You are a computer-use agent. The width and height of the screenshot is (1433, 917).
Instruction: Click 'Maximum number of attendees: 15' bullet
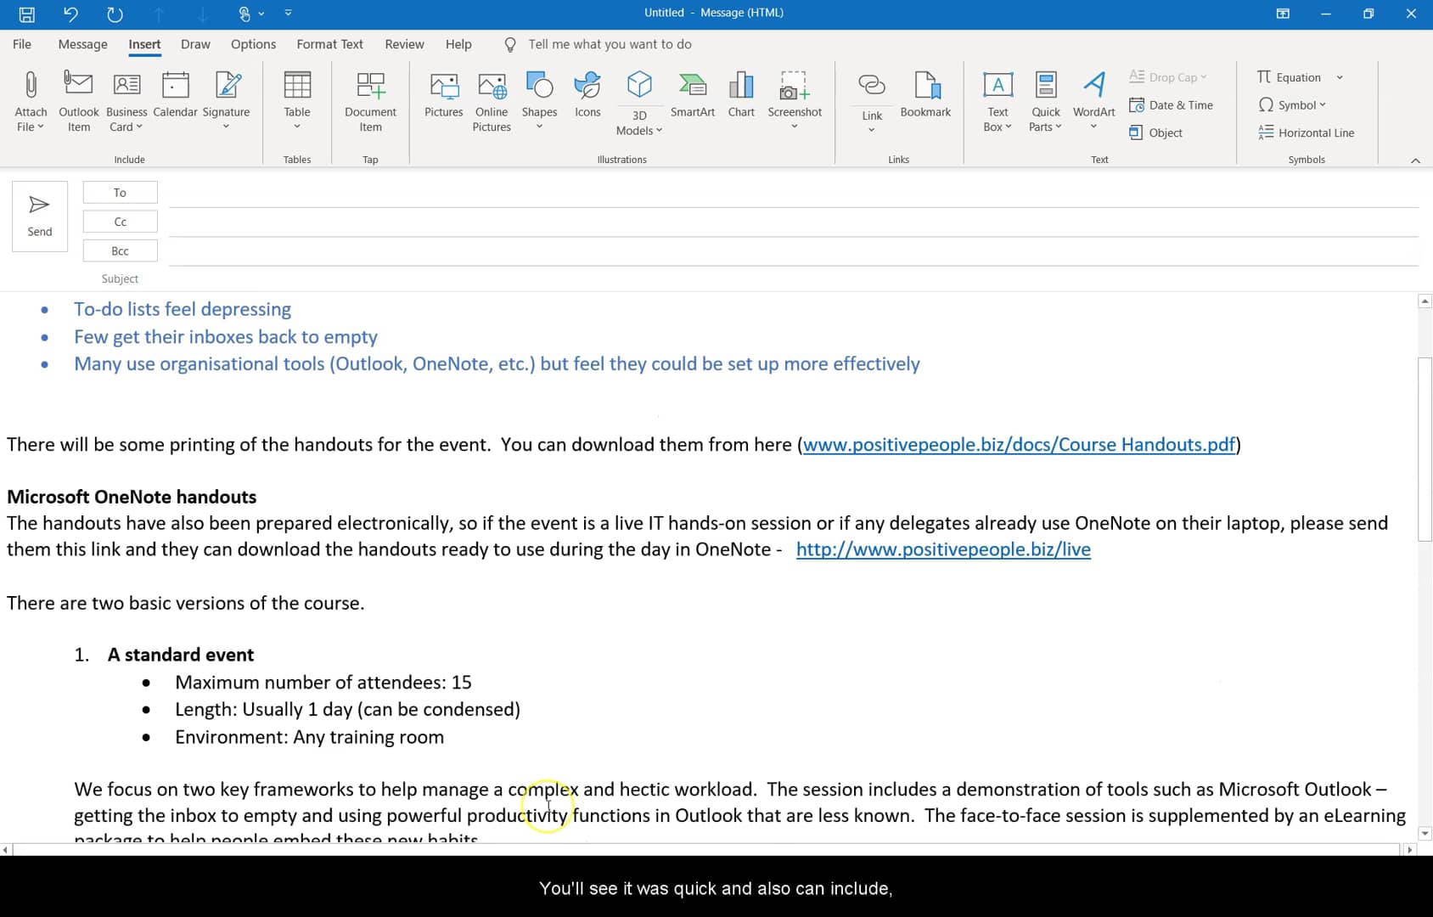323,683
